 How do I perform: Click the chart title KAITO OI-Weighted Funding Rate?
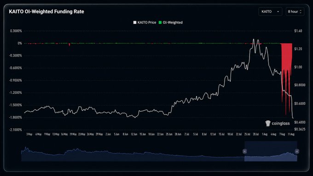(46, 11)
